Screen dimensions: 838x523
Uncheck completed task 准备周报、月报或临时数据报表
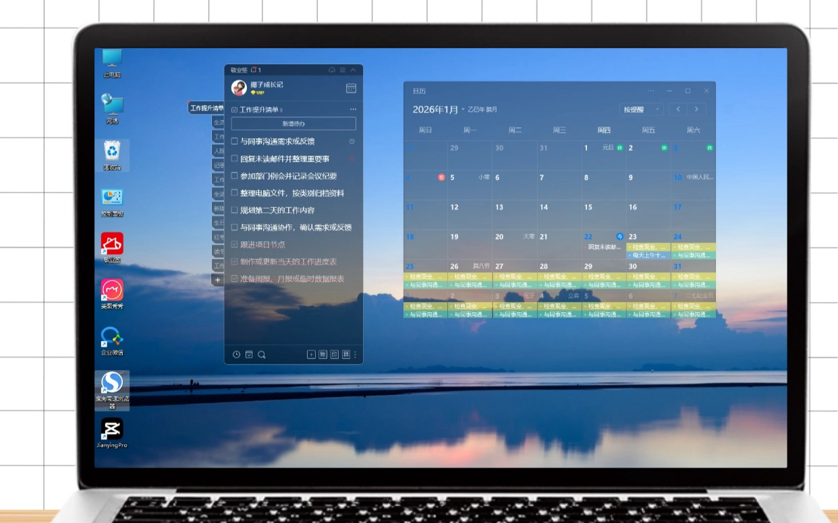(x=234, y=279)
